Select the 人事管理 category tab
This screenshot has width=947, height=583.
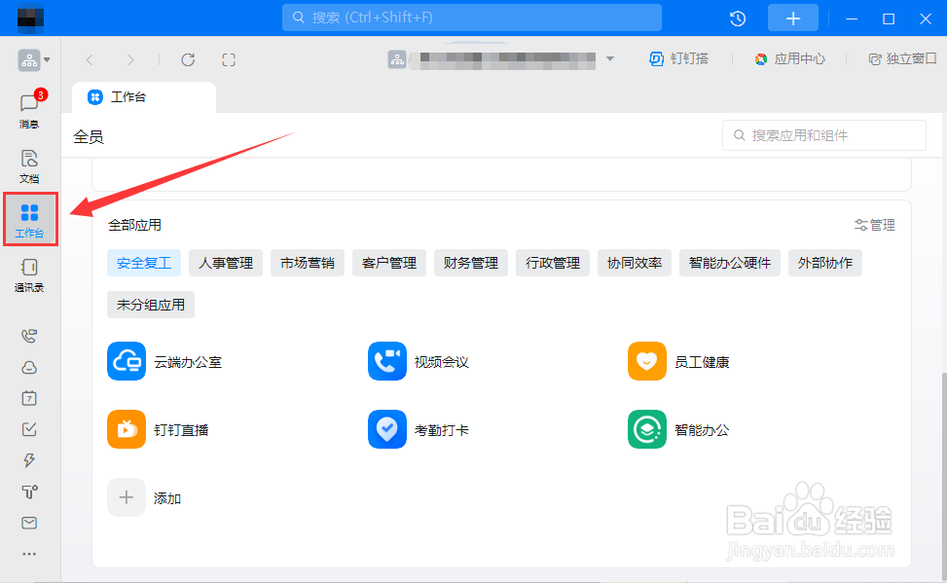226,263
